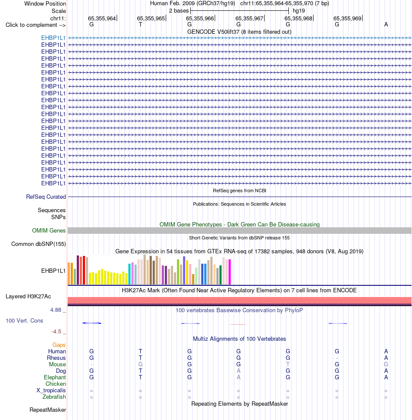Open the RefSeq Curated track label

coord(46,197)
